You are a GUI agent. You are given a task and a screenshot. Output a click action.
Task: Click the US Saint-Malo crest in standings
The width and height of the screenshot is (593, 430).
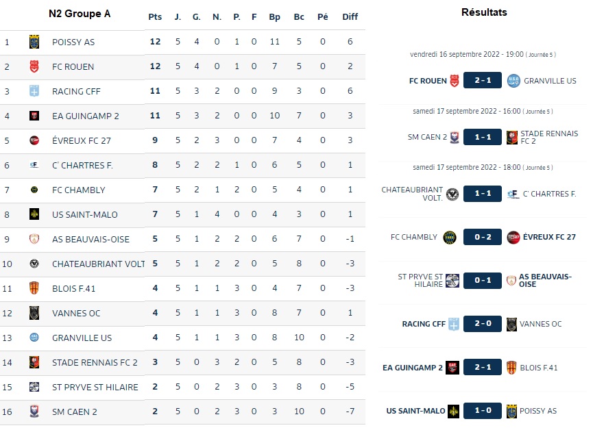pos(34,214)
